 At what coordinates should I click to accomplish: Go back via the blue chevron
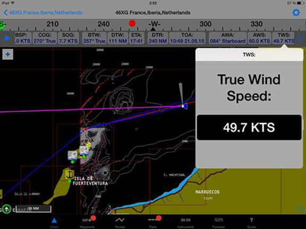(5, 13)
